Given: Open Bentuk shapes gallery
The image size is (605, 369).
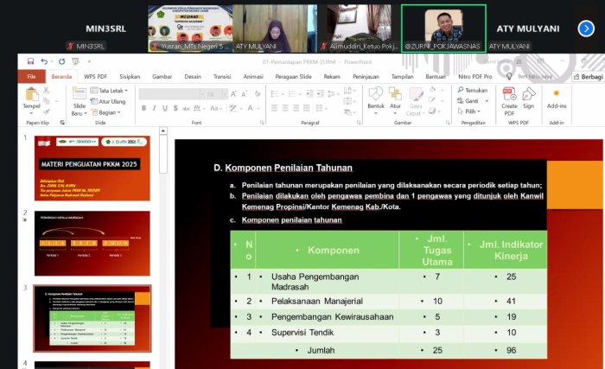Looking at the screenshot, I should pos(375,100).
